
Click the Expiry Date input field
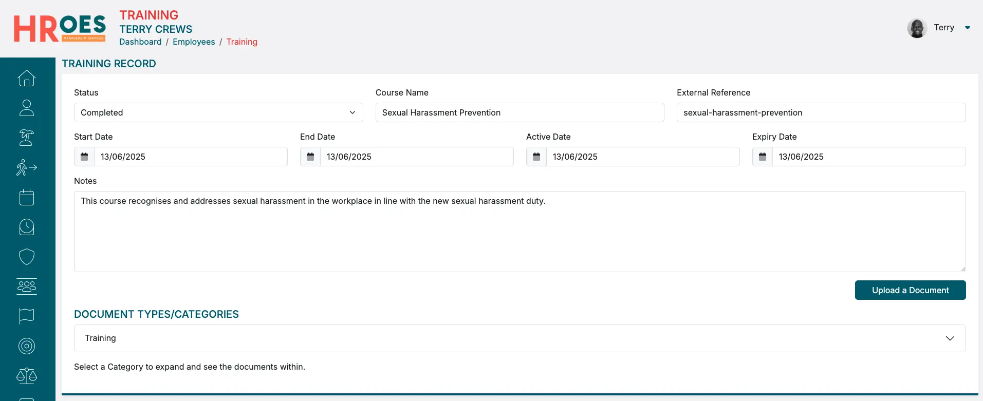tap(868, 157)
